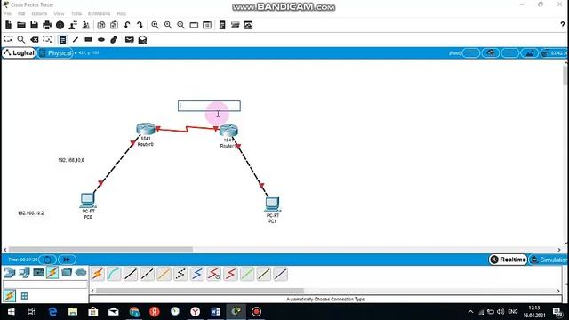
Task: Open the Help menu
Action: (x=121, y=13)
